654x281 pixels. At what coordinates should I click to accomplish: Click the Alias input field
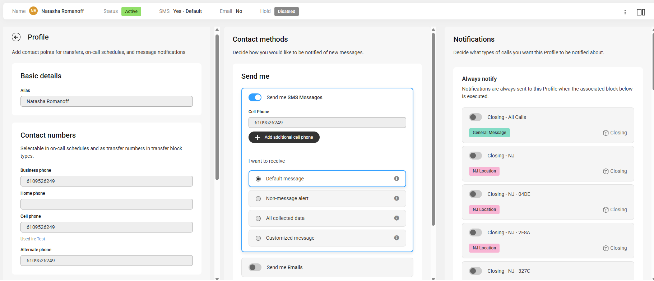tap(107, 101)
